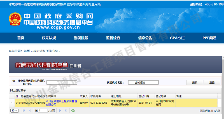Click 联系人 column header
The height and width of the screenshot is (119, 224).
(x=84, y=96)
